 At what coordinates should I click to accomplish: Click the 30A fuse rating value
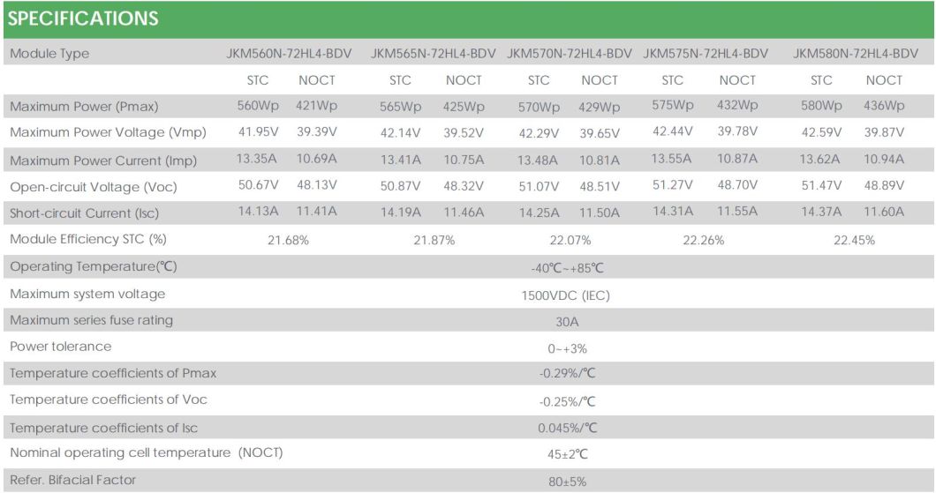(567, 322)
